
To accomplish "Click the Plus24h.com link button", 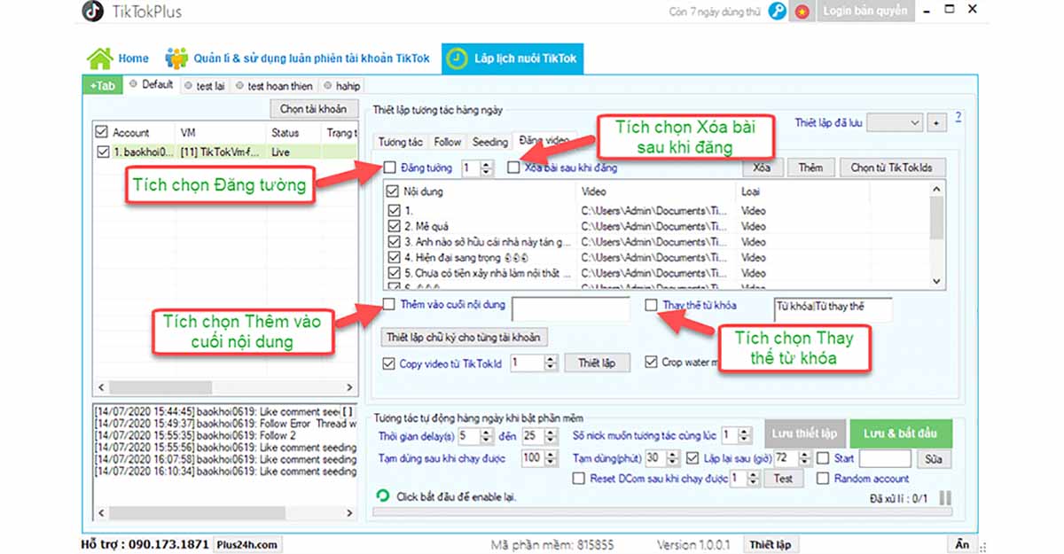I will click(x=247, y=545).
